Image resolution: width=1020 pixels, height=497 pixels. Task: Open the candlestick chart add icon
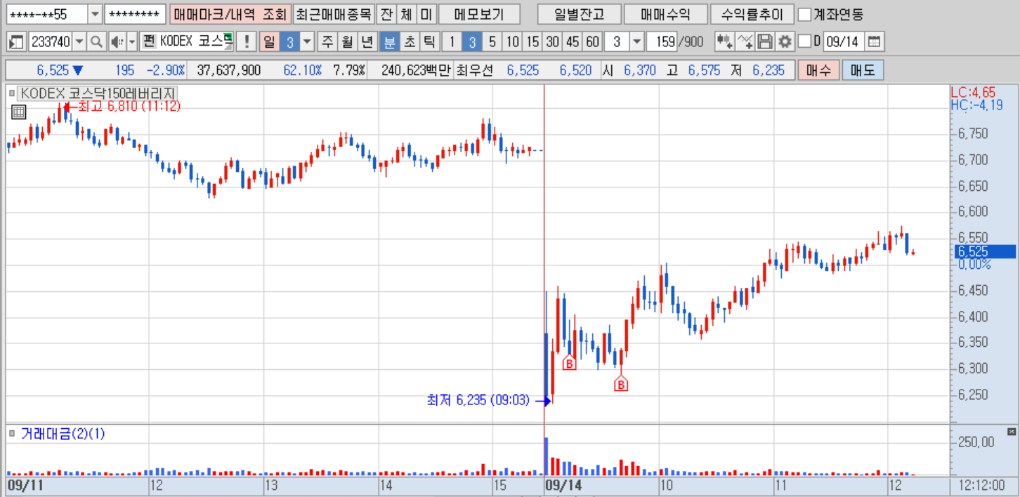pos(724,42)
